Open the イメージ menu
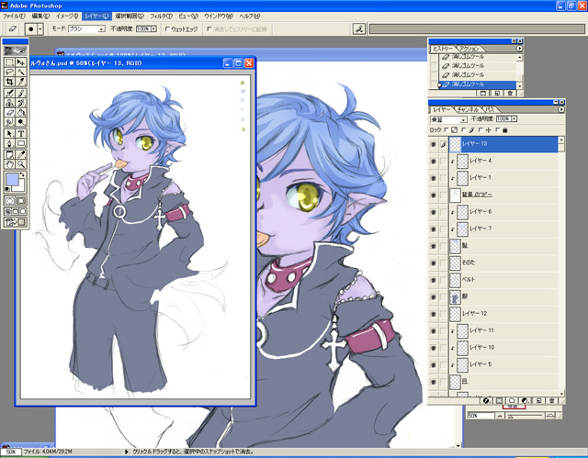Viewport: 588px width, 458px height. [67, 17]
